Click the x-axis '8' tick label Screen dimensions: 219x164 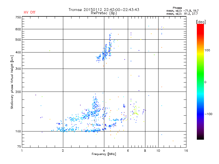pos(145,151)
